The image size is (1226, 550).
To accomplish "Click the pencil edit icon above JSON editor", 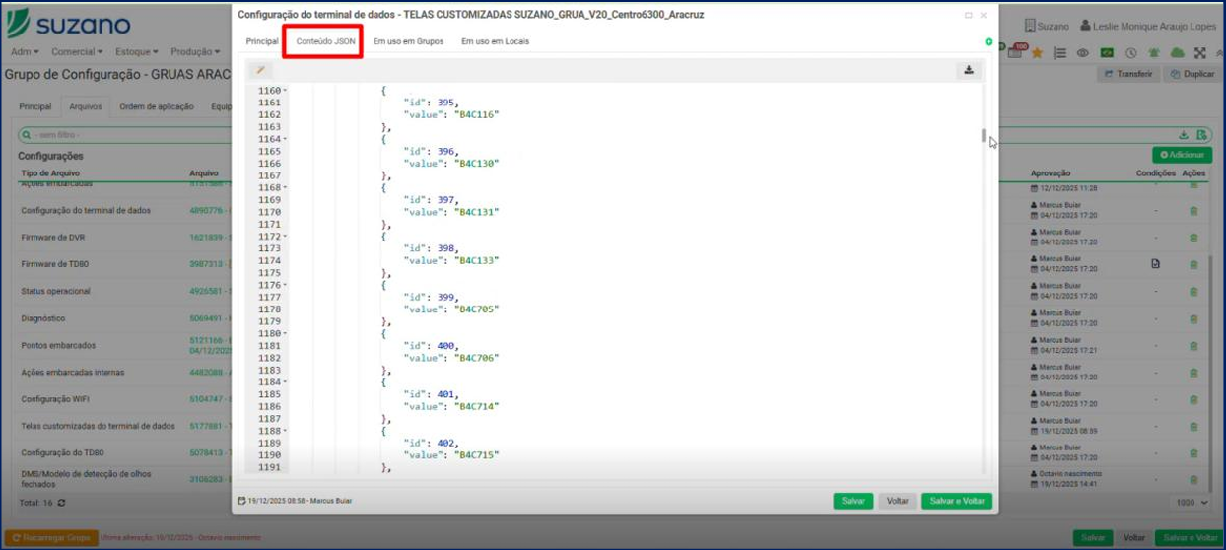I will tap(260, 70).
